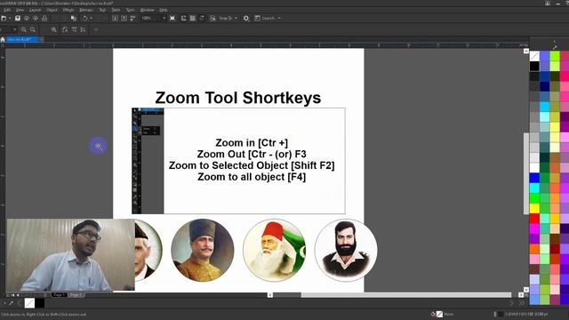The width and height of the screenshot is (569, 320).
Task: Click the Export icon in toolbar
Action: pos(124,18)
